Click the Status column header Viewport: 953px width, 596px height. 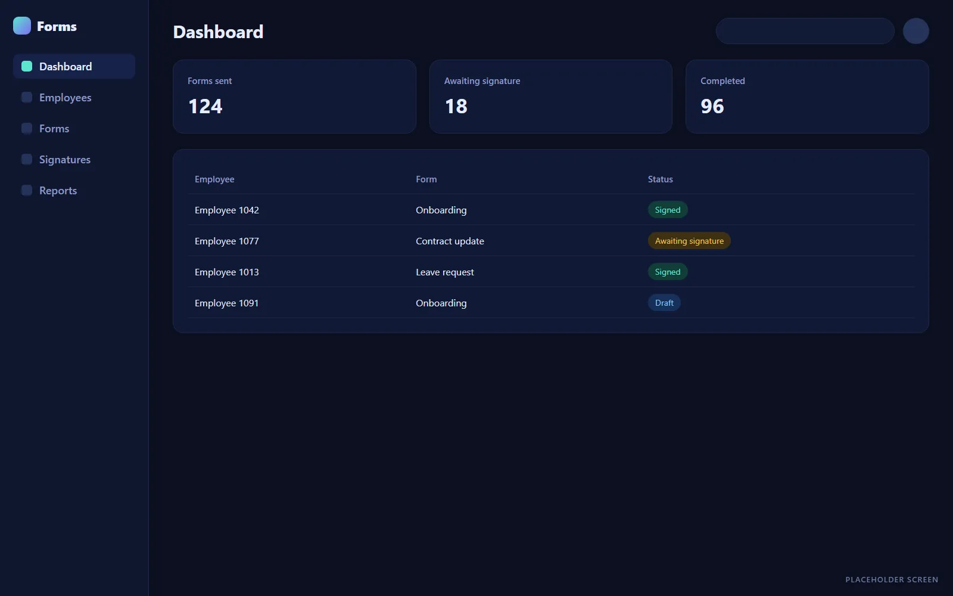(x=661, y=179)
